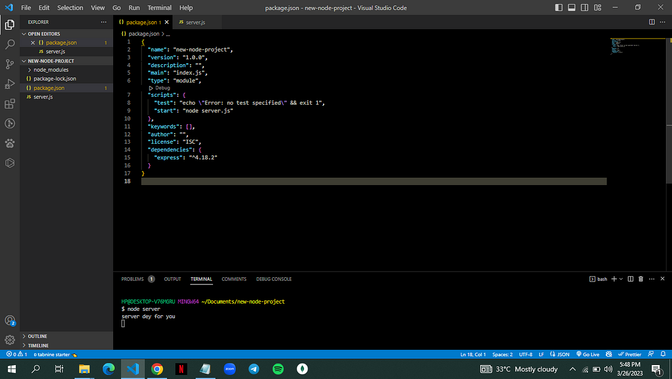Close the package.json editor tab
Image resolution: width=672 pixels, height=379 pixels.
pyautogui.click(x=166, y=22)
